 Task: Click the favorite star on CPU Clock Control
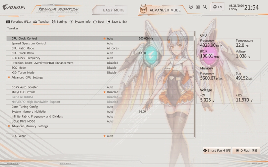(x=105, y=38)
